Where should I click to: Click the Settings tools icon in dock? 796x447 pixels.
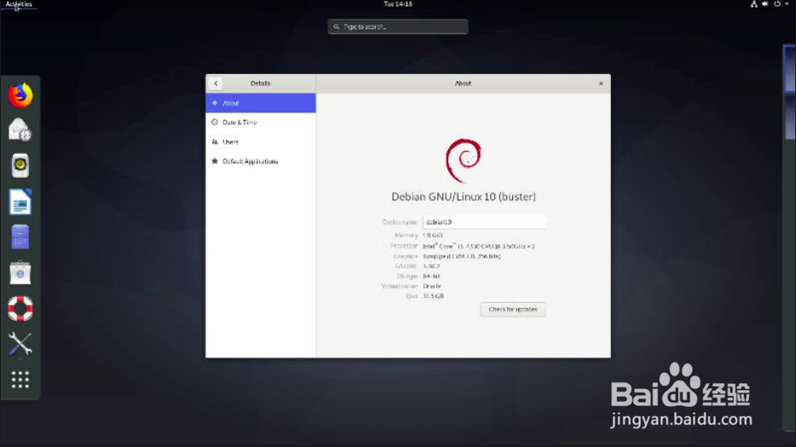[x=20, y=344]
